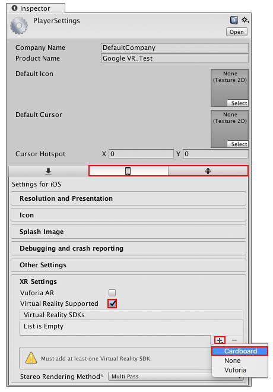Screen dimensions: 273x392
Task: Choose None from the SDK popup
Action: 240,361
